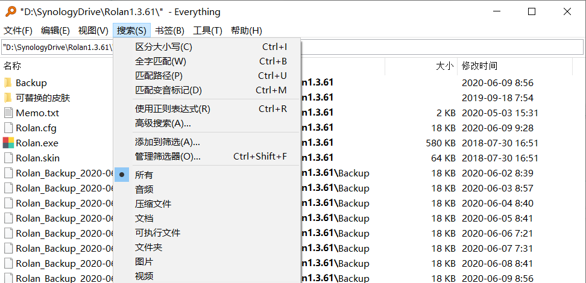Click the date 2020-06-09 9:28
The height and width of the screenshot is (283, 586).
(497, 128)
